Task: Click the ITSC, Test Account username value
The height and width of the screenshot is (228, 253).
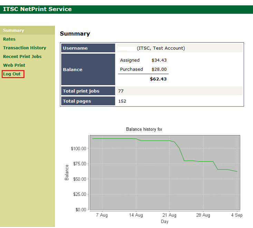Action: click(160, 48)
